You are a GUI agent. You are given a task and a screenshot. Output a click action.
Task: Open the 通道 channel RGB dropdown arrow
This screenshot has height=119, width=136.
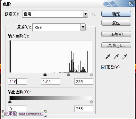coord(83,27)
